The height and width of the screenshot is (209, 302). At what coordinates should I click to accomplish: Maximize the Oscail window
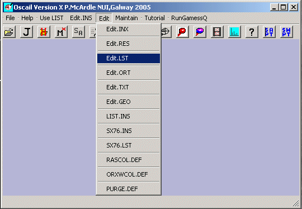tap(284, 7)
